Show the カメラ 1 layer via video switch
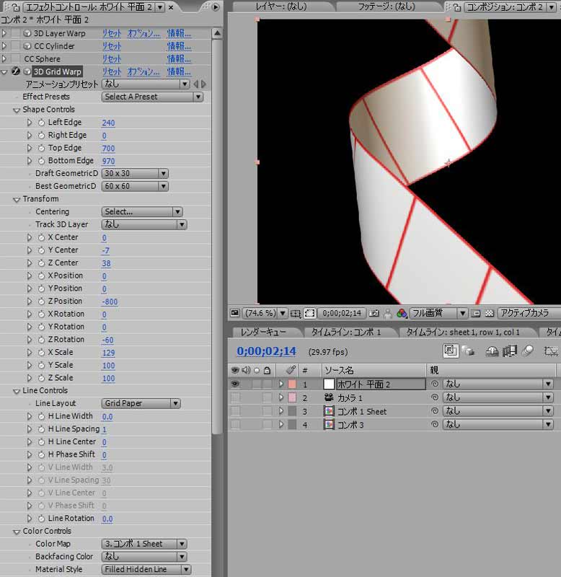 (234, 397)
